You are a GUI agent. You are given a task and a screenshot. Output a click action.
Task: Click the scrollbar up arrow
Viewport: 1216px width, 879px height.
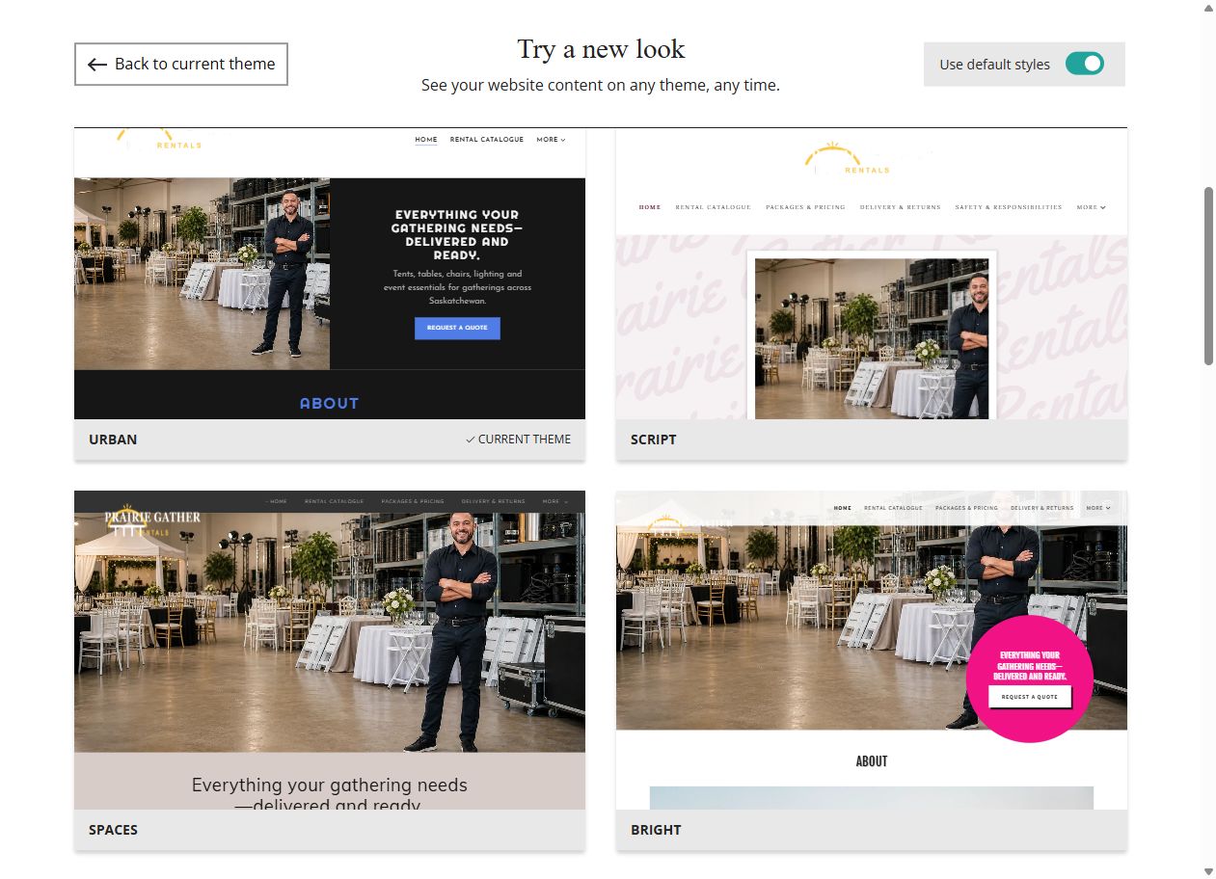coord(1208,8)
